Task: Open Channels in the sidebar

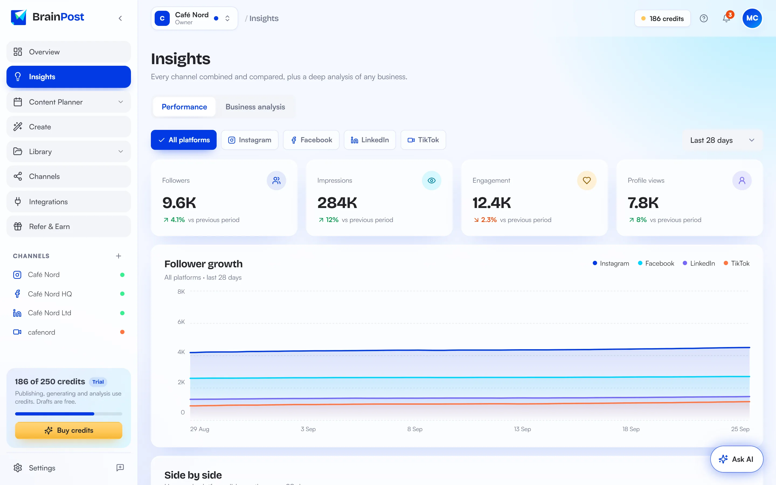Action: [69, 176]
